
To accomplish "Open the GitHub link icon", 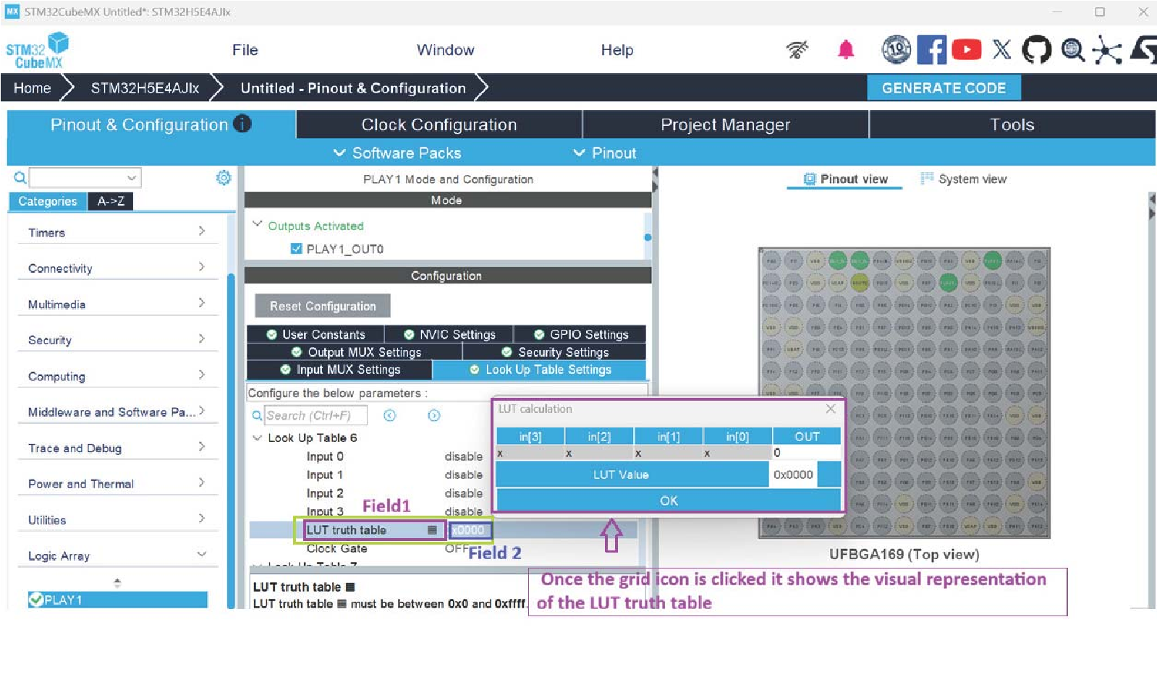I will click(x=1036, y=50).
